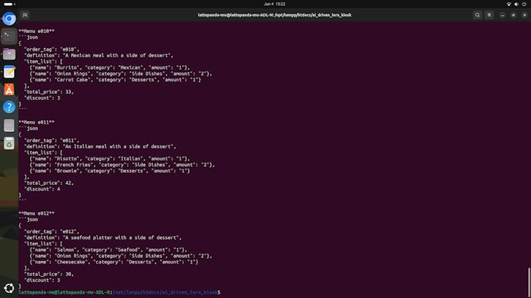The width and height of the screenshot is (531, 298).
Task: Click the "**Menu e011**" heading
Action: (x=37, y=122)
